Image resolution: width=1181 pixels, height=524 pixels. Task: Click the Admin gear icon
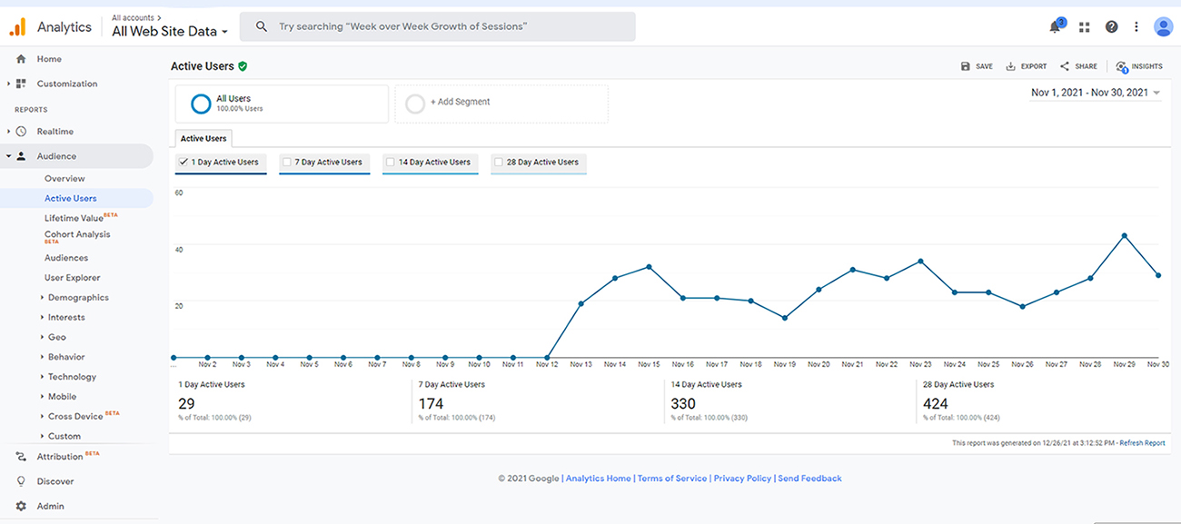(21, 506)
